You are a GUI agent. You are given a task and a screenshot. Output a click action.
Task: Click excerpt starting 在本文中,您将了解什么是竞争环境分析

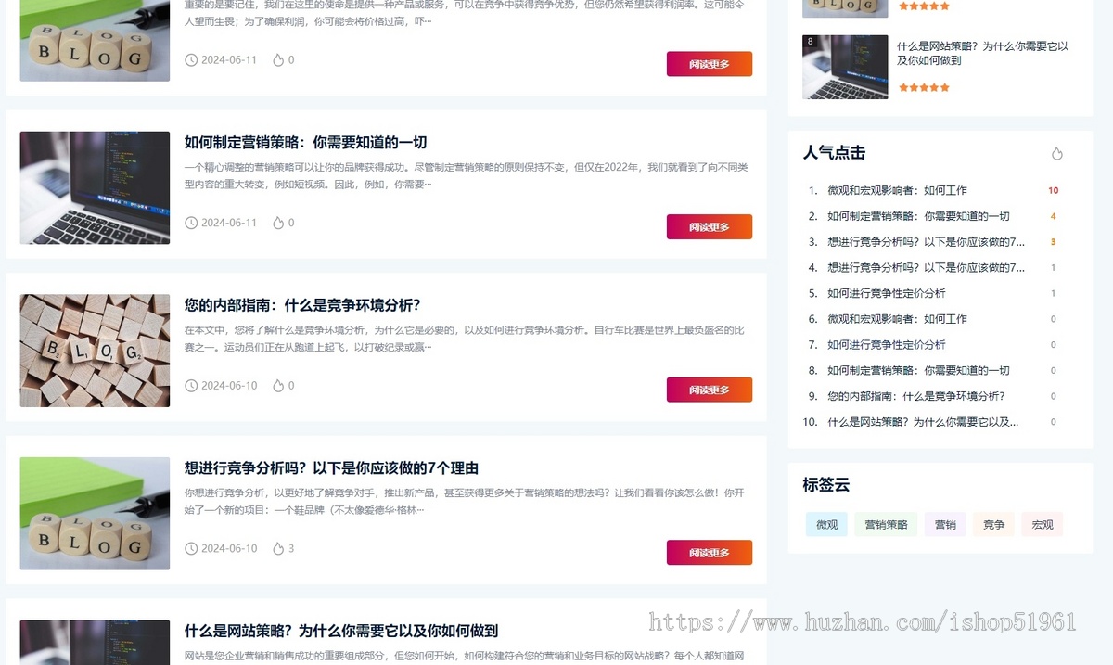click(x=464, y=339)
